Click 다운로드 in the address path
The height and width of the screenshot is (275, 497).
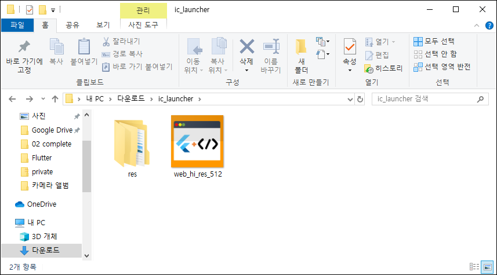[x=131, y=99]
